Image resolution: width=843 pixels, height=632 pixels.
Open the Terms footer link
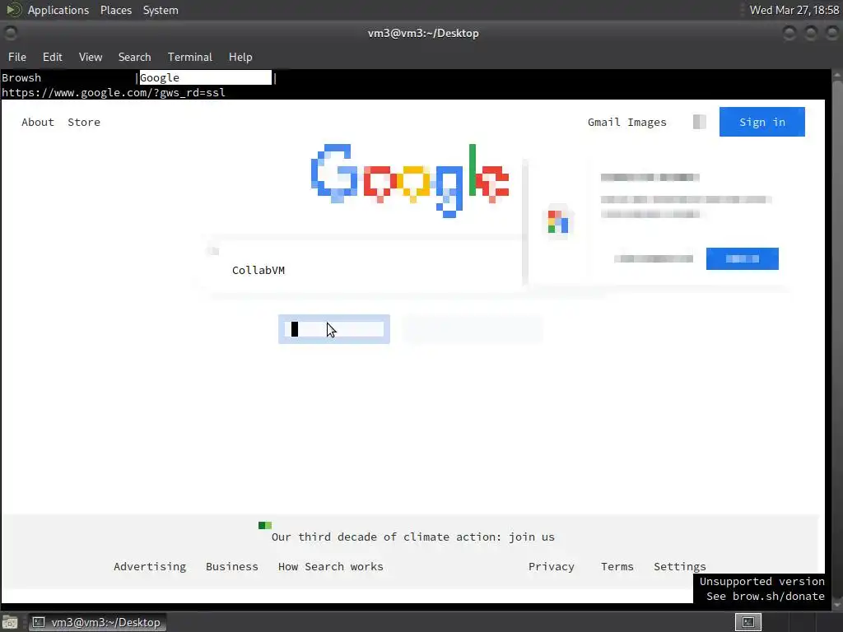(617, 566)
